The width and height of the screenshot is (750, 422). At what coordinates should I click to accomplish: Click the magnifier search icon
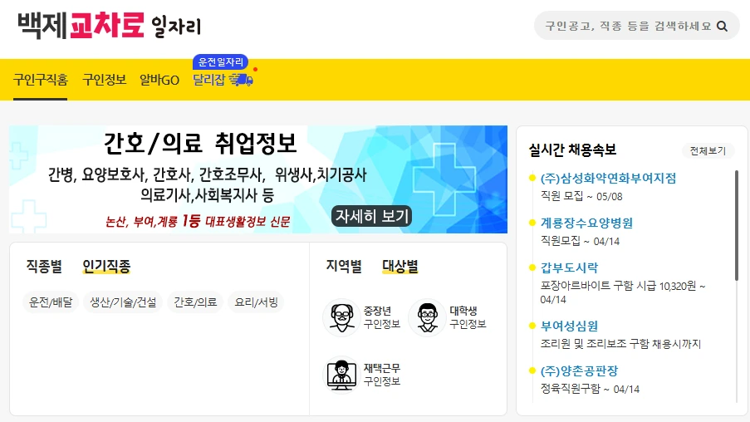point(722,27)
